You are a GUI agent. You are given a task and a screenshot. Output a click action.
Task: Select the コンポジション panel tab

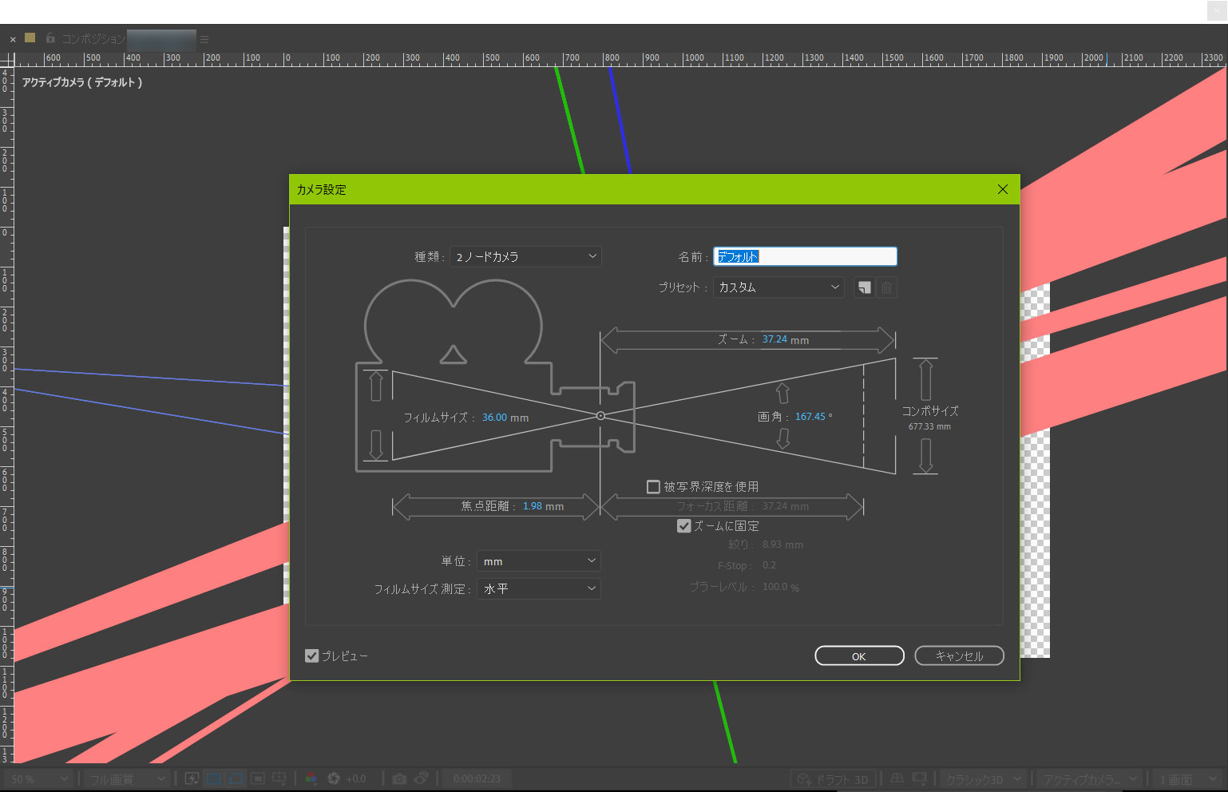point(93,38)
